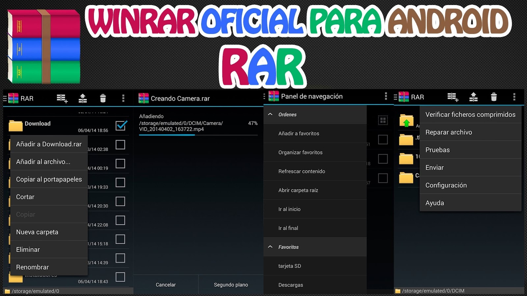Image resolution: width=527 pixels, height=296 pixels.
Task: Select Verificar ficheros comprimidos
Action: point(470,114)
